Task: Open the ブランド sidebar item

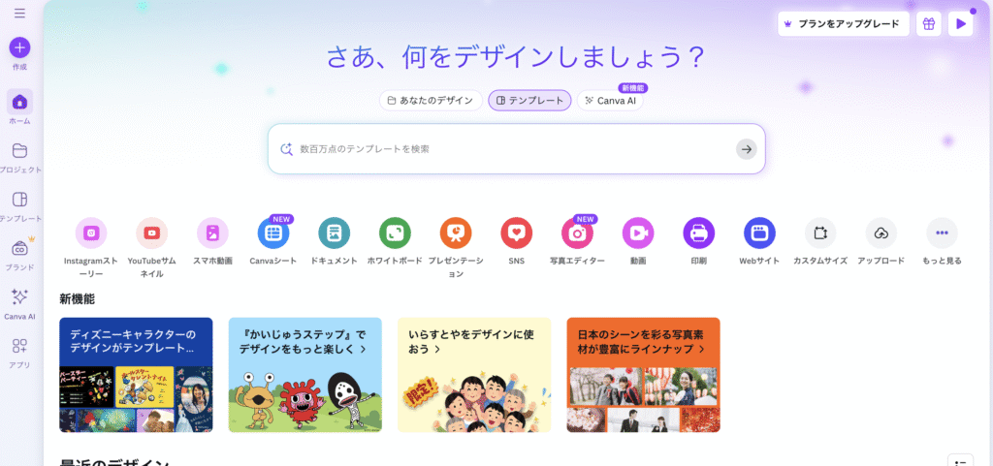Action: (19, 255)
